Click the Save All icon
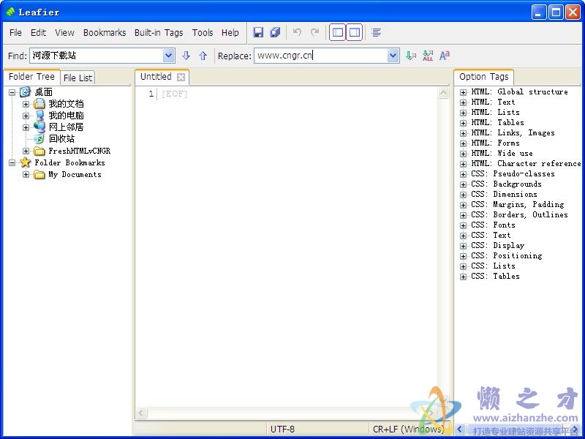Image resolution: width=585 pixels, height=439 pixels. pyautogui.click(x=275, y=32)
